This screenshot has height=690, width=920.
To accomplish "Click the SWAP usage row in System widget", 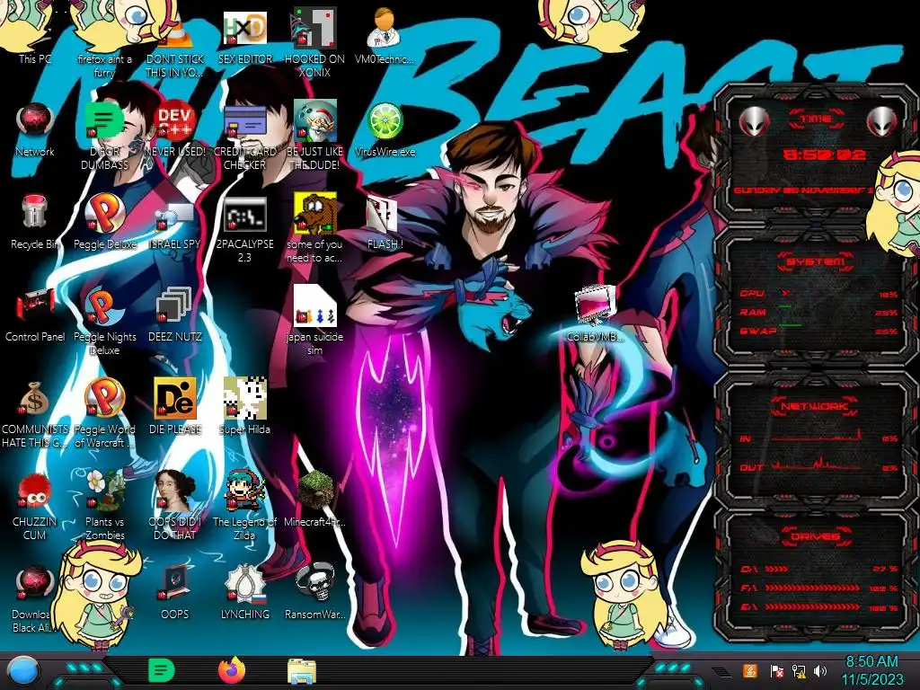I will [818, 331].
